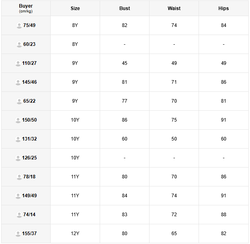Click the avatar icon beside buyer 150/50

pos(18,120)
